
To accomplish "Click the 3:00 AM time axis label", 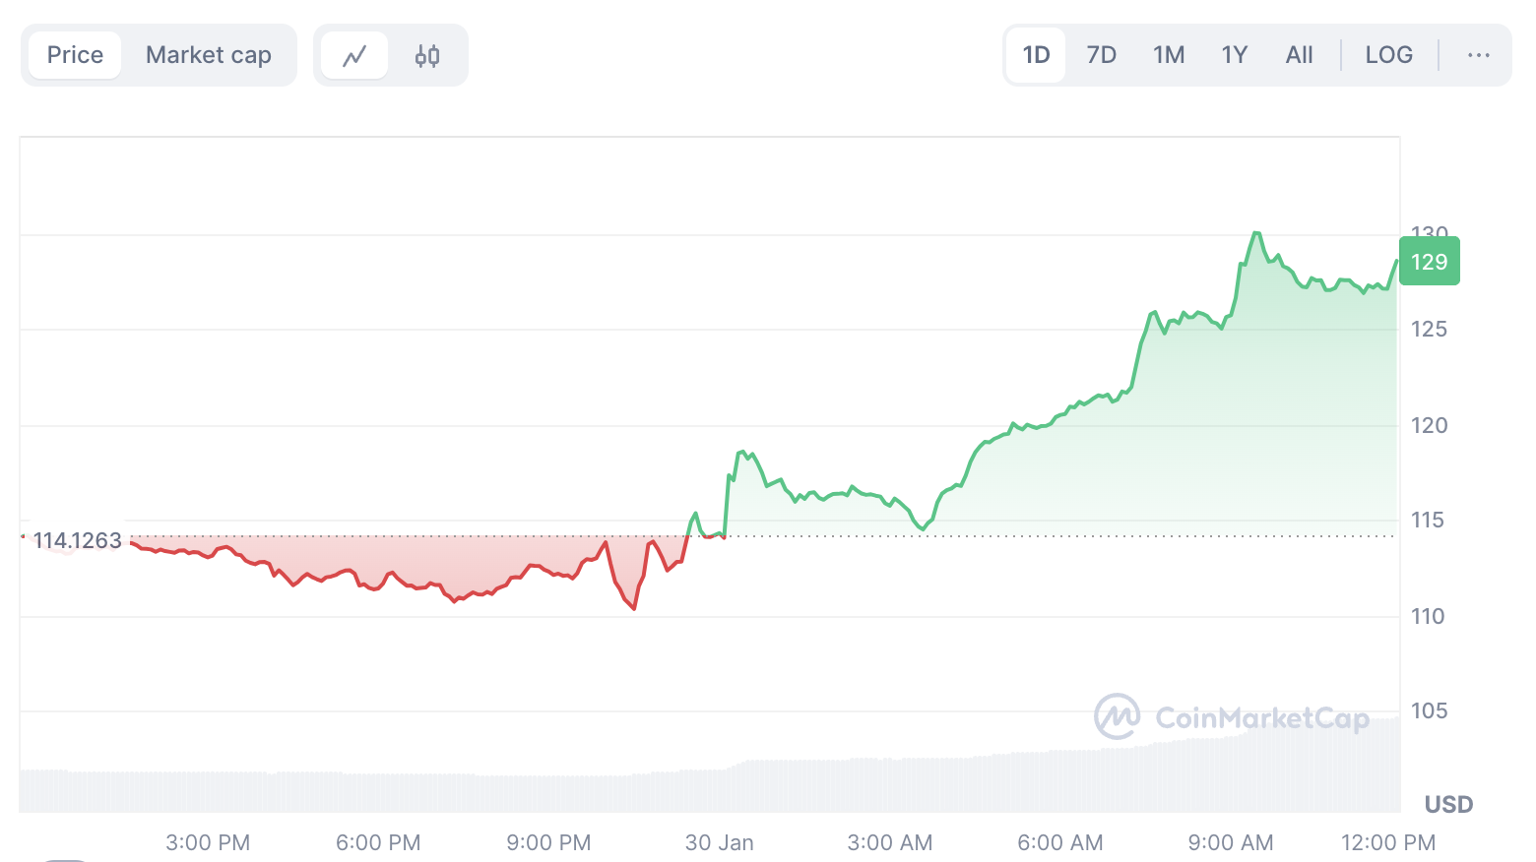I will [x=889, y=842].
